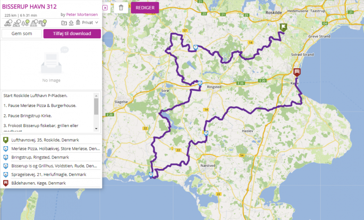Click the Greve Strand label on map
364x220 pixels.
(319, 36)
